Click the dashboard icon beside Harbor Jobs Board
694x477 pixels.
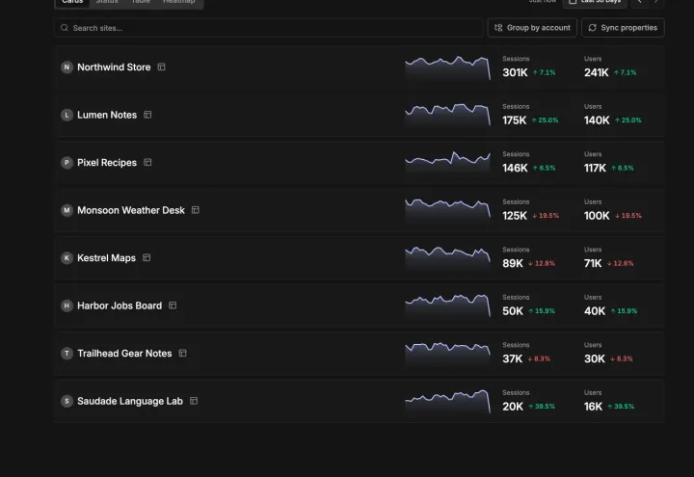(173, 305)
